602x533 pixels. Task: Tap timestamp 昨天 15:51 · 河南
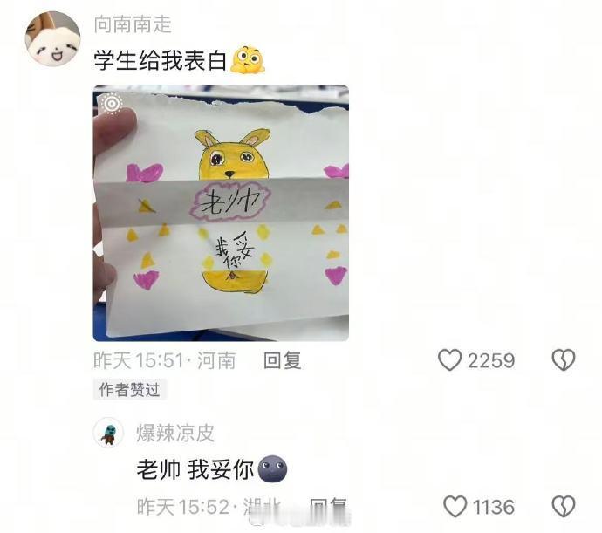click(165, 360)
